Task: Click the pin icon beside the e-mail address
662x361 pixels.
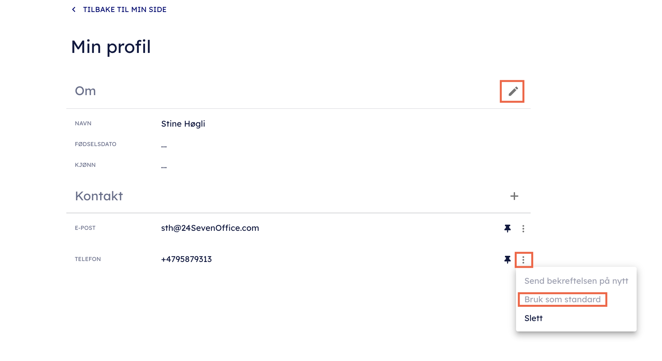Action: pos(507,229)
